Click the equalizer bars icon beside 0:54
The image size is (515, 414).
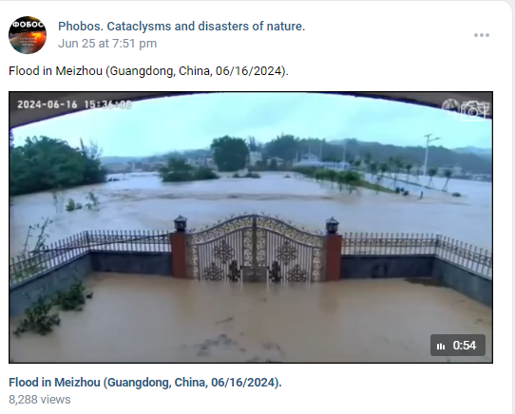pos(441,346)
